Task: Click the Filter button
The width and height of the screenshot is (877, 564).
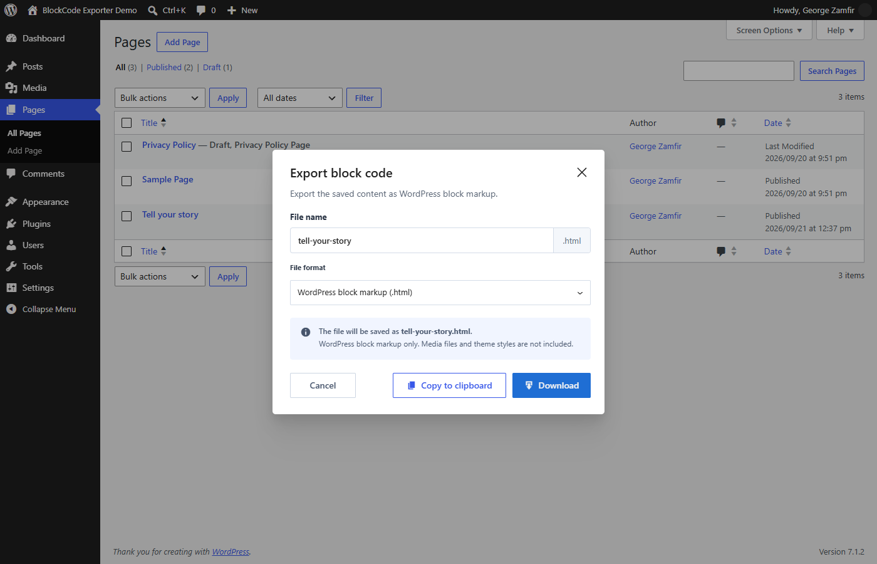Action: point(364,98)
